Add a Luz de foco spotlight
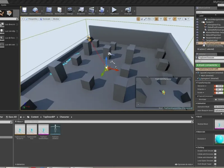Image resolution: width=224 pixels, height=168 pixels. point(10,38)
